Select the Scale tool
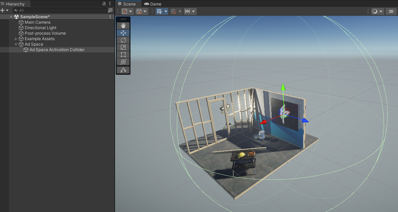 [123, 47]
